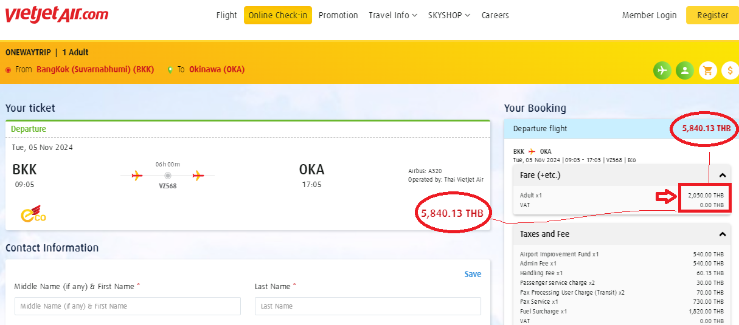739x325 pixels.
Task: Open the Careers page
Action: [x=495, y=15]
